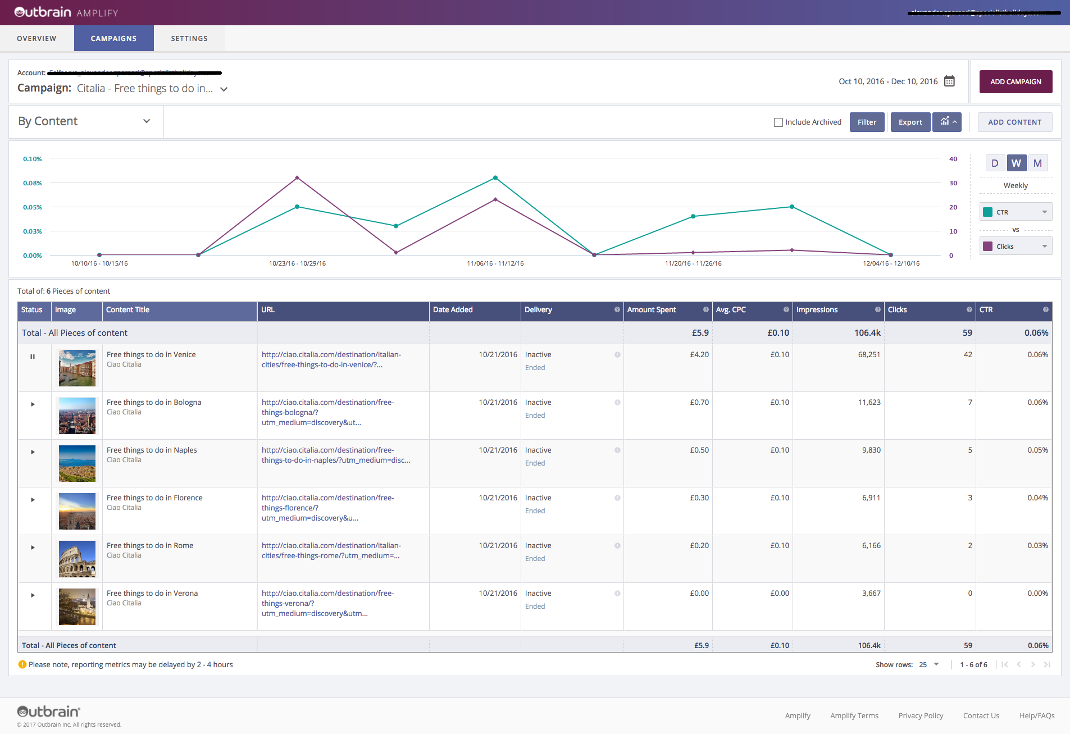The height and width of the screenshot is (734, 1070).
Task: Click the Florence row delivery info icon
Action: pyautogui.click(x=617, y=498)
